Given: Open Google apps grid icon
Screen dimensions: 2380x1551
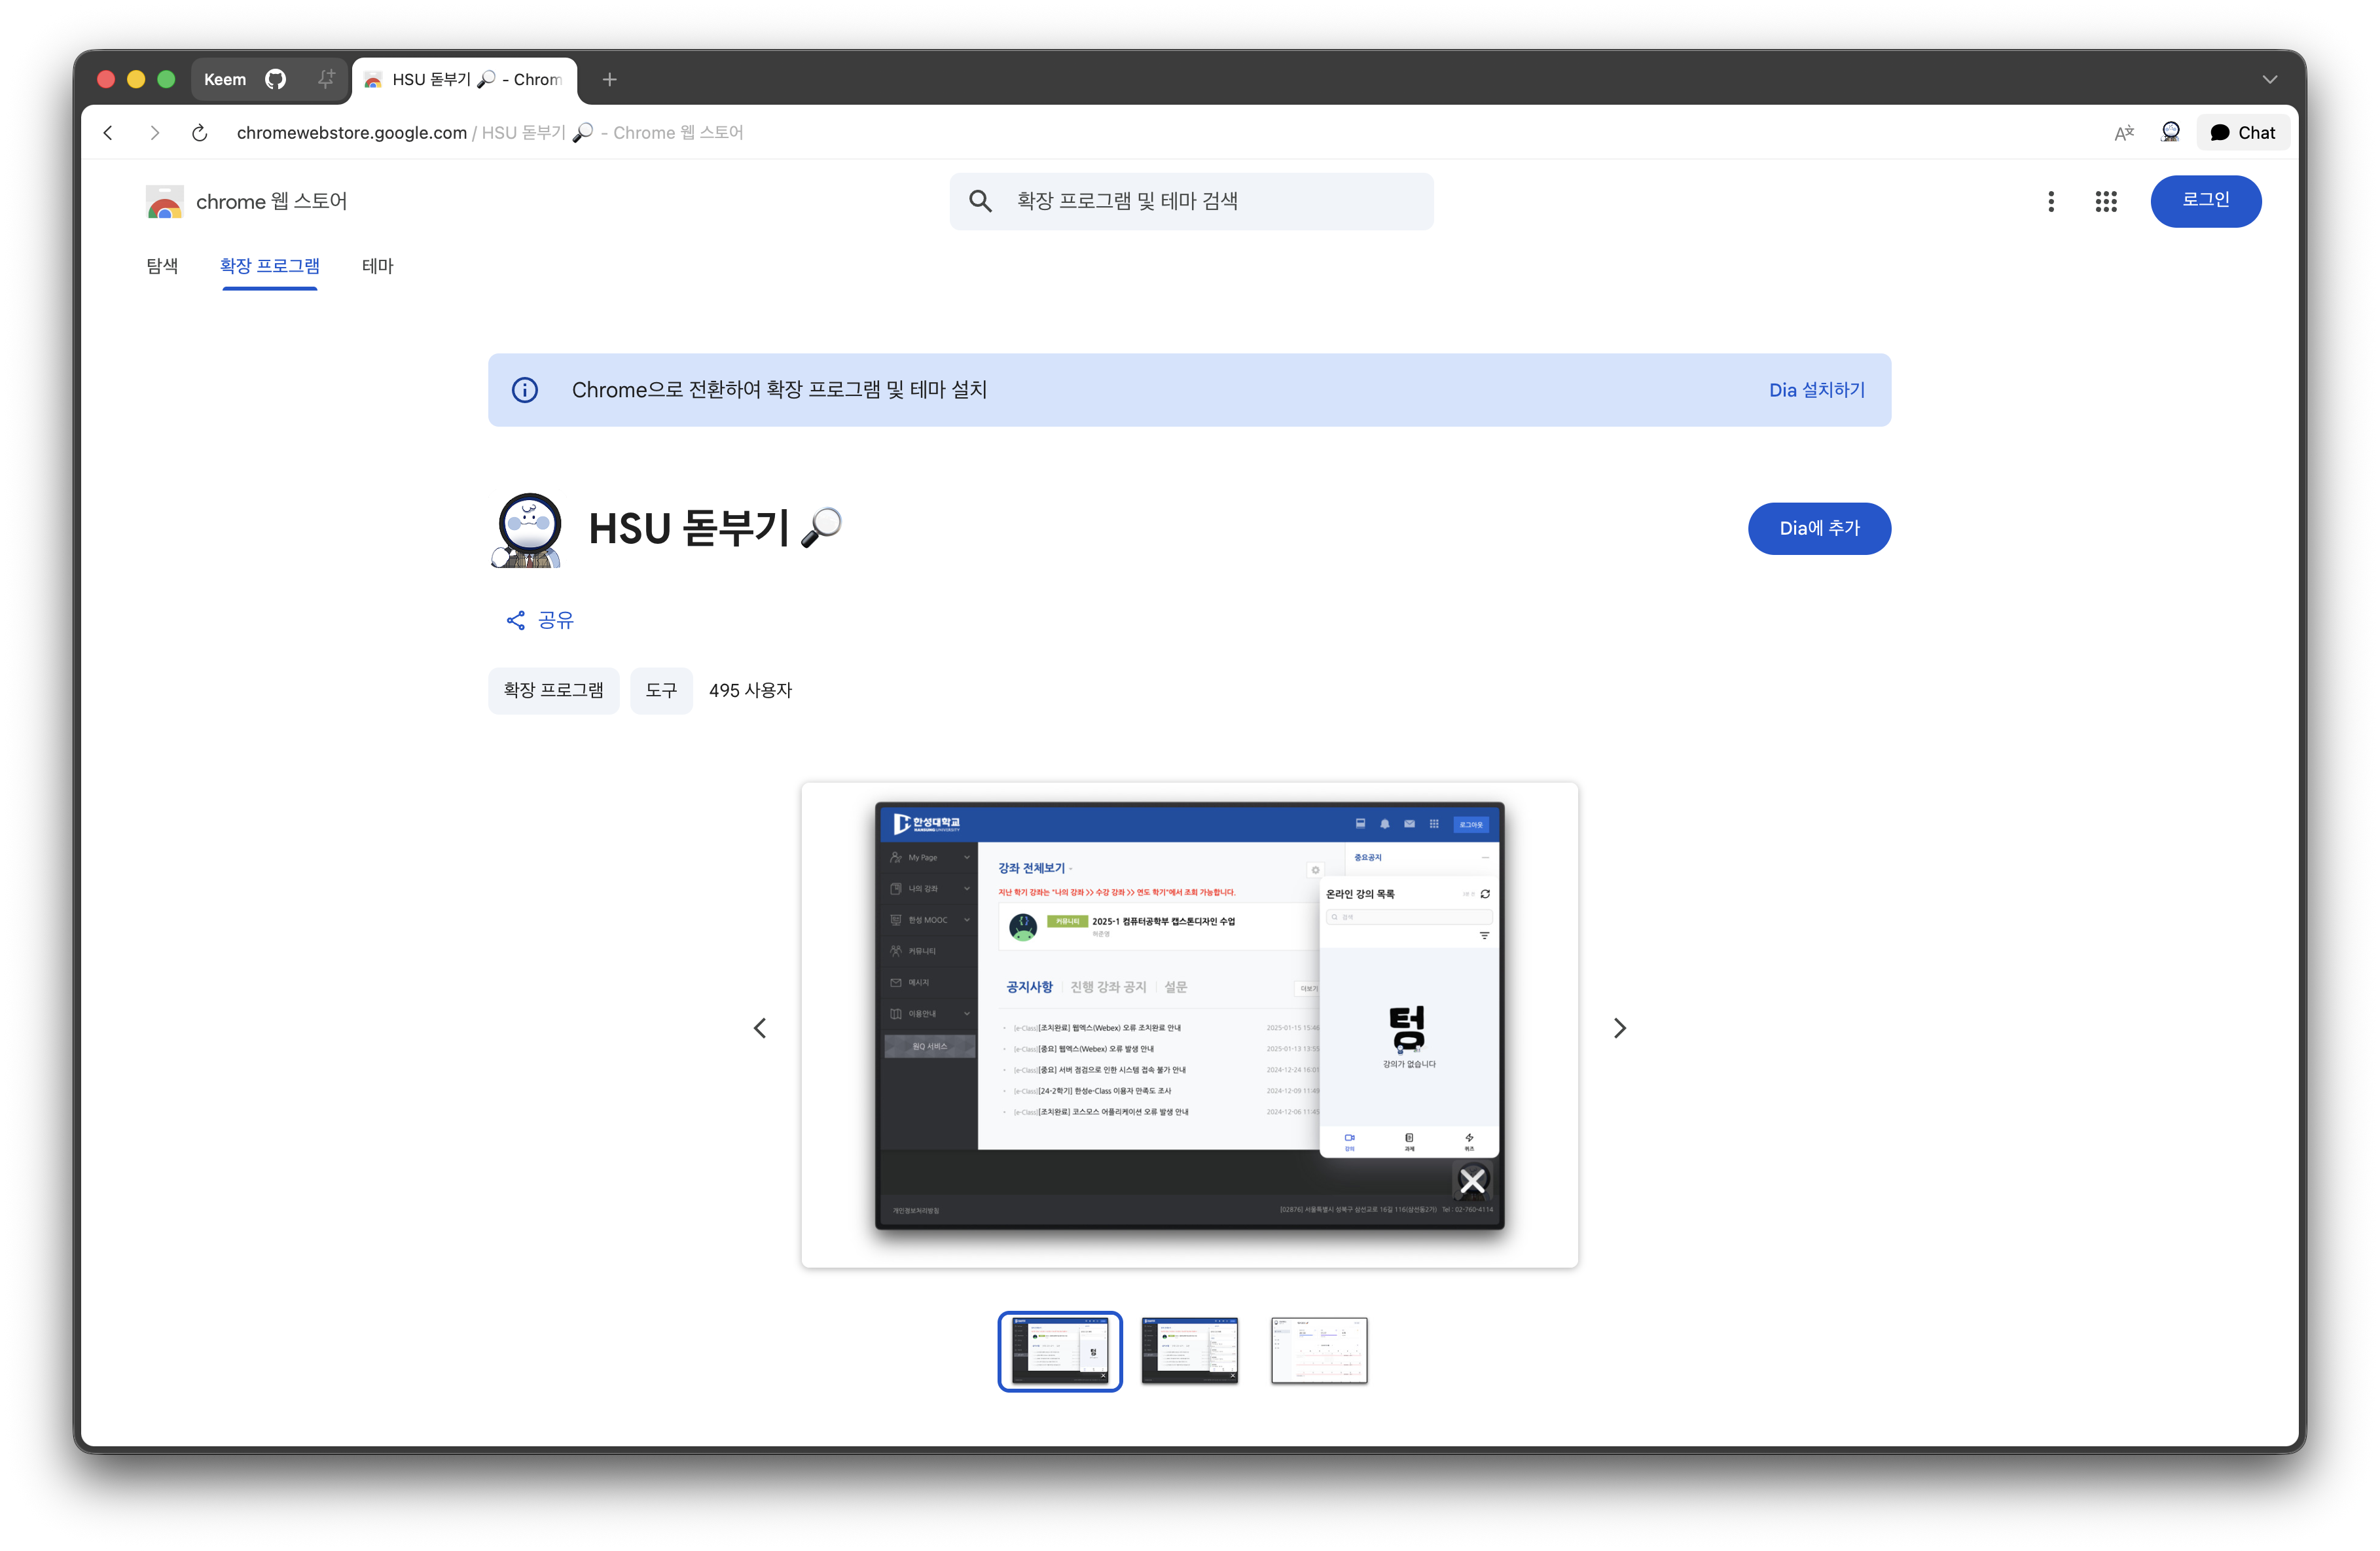Looking at the screenshot, I should coord(2106,202).
